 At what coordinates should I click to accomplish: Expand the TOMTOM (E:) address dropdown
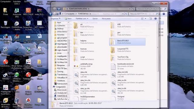[123, 14]
